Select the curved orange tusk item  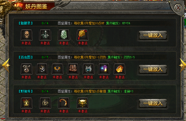click(64, 103)
